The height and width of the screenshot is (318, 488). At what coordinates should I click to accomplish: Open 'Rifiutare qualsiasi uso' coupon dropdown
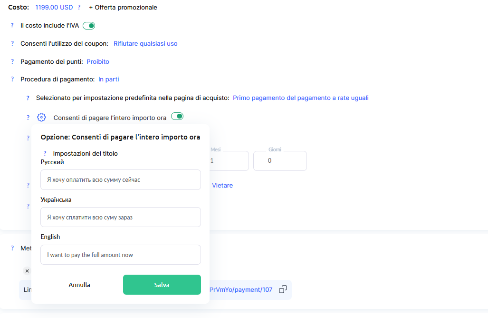[145, 44]
